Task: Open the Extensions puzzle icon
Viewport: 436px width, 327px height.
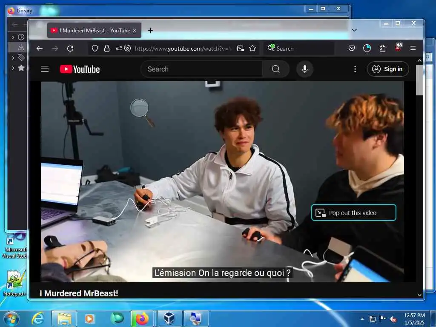Action: [382, 49]
